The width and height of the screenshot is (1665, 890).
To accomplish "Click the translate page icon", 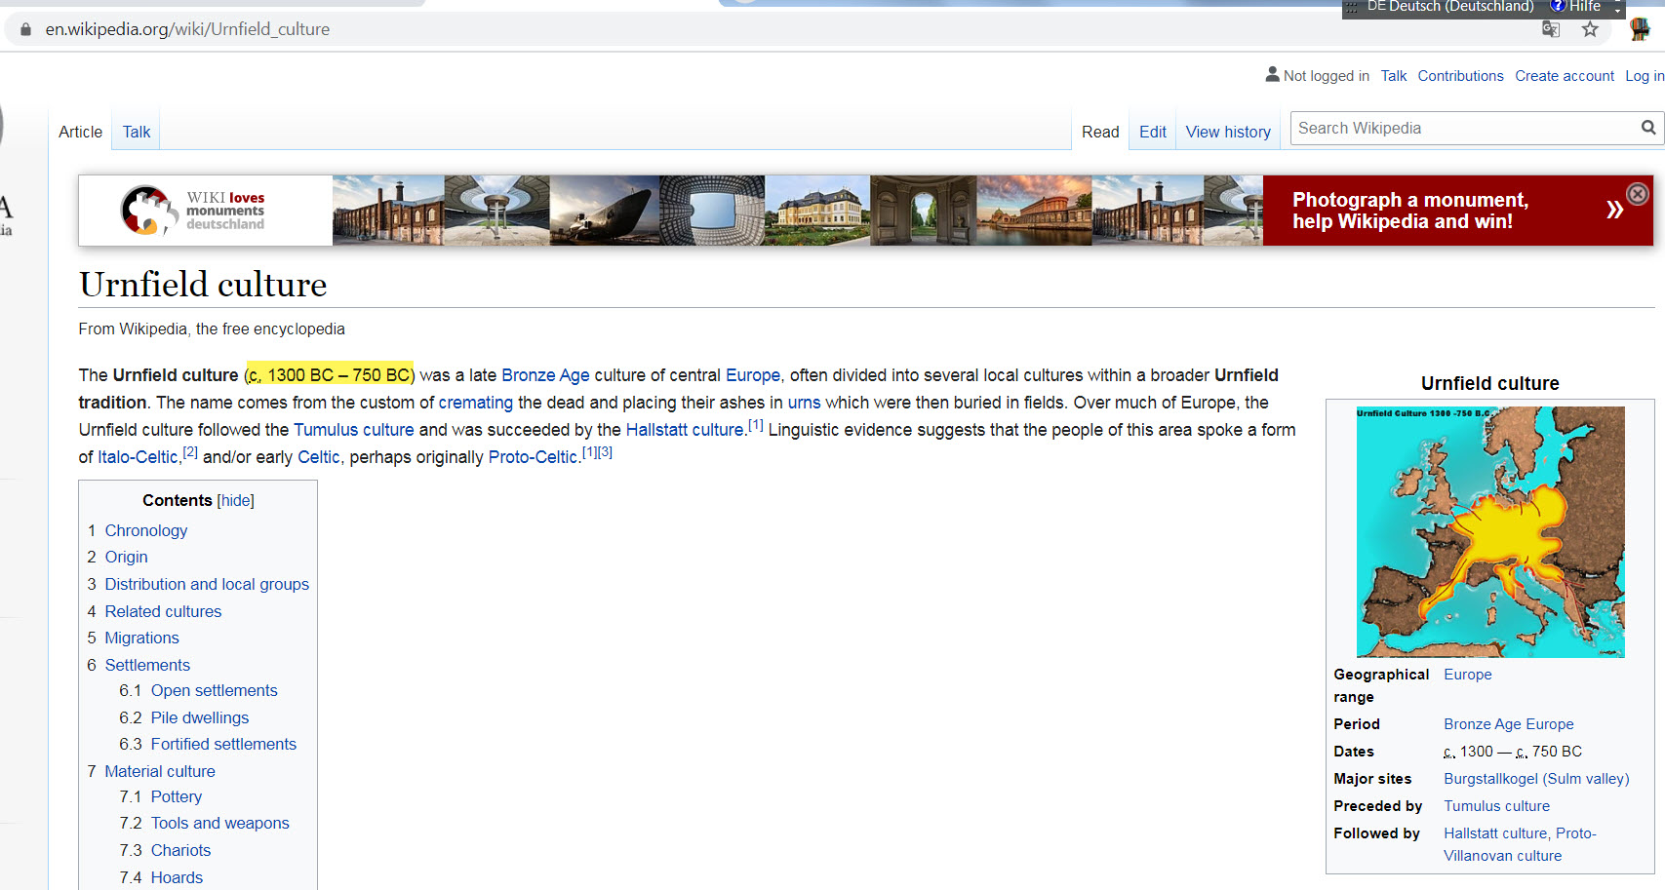I will point(1550,29).
